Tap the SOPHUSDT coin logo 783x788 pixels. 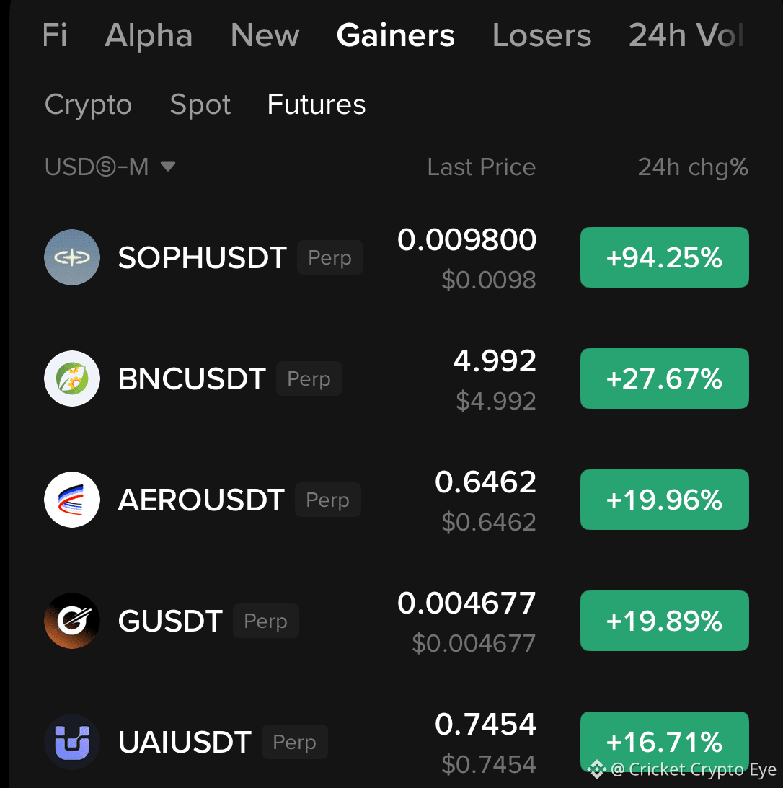(x=72, y=257)
